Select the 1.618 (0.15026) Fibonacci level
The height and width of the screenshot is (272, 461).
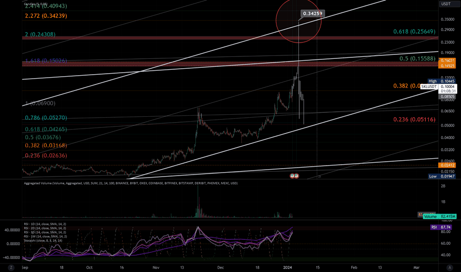(x=46, y=60)
